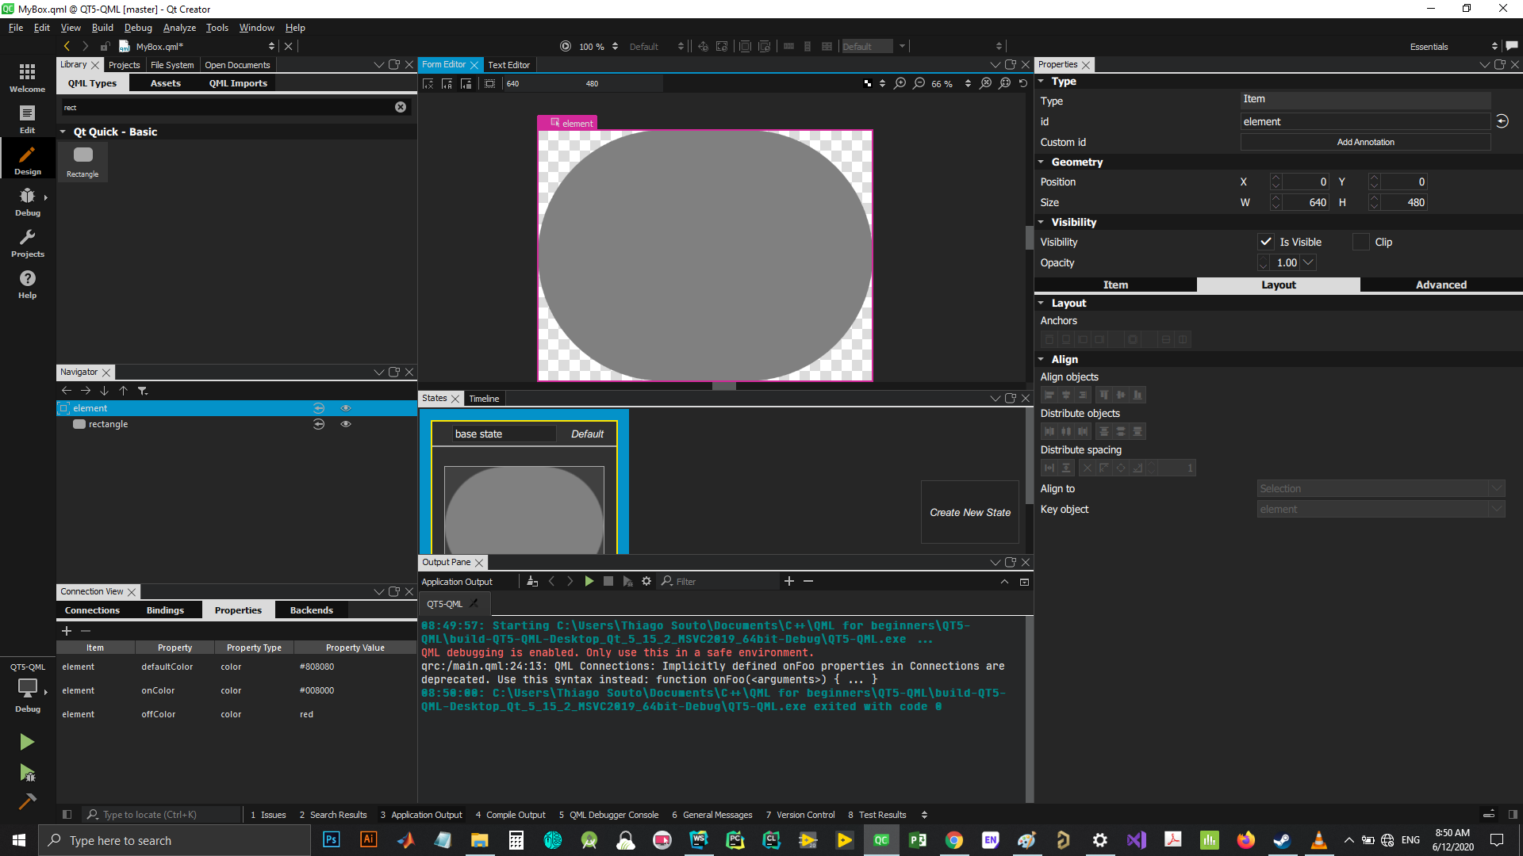The width and height of the screenshot is (1523, 856).
Task: Toggle visibility eye for rectangle
Action: point(345,424)
